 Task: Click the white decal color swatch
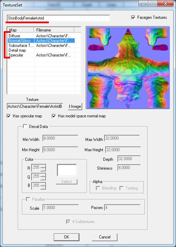[x=67, y=170]
